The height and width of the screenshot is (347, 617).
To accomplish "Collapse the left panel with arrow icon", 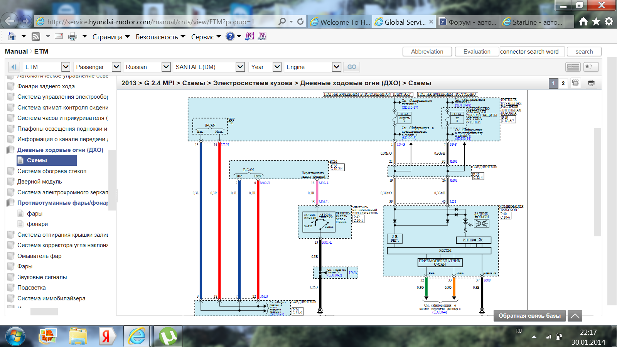I will pyautogui.click(x=14, y=67).
